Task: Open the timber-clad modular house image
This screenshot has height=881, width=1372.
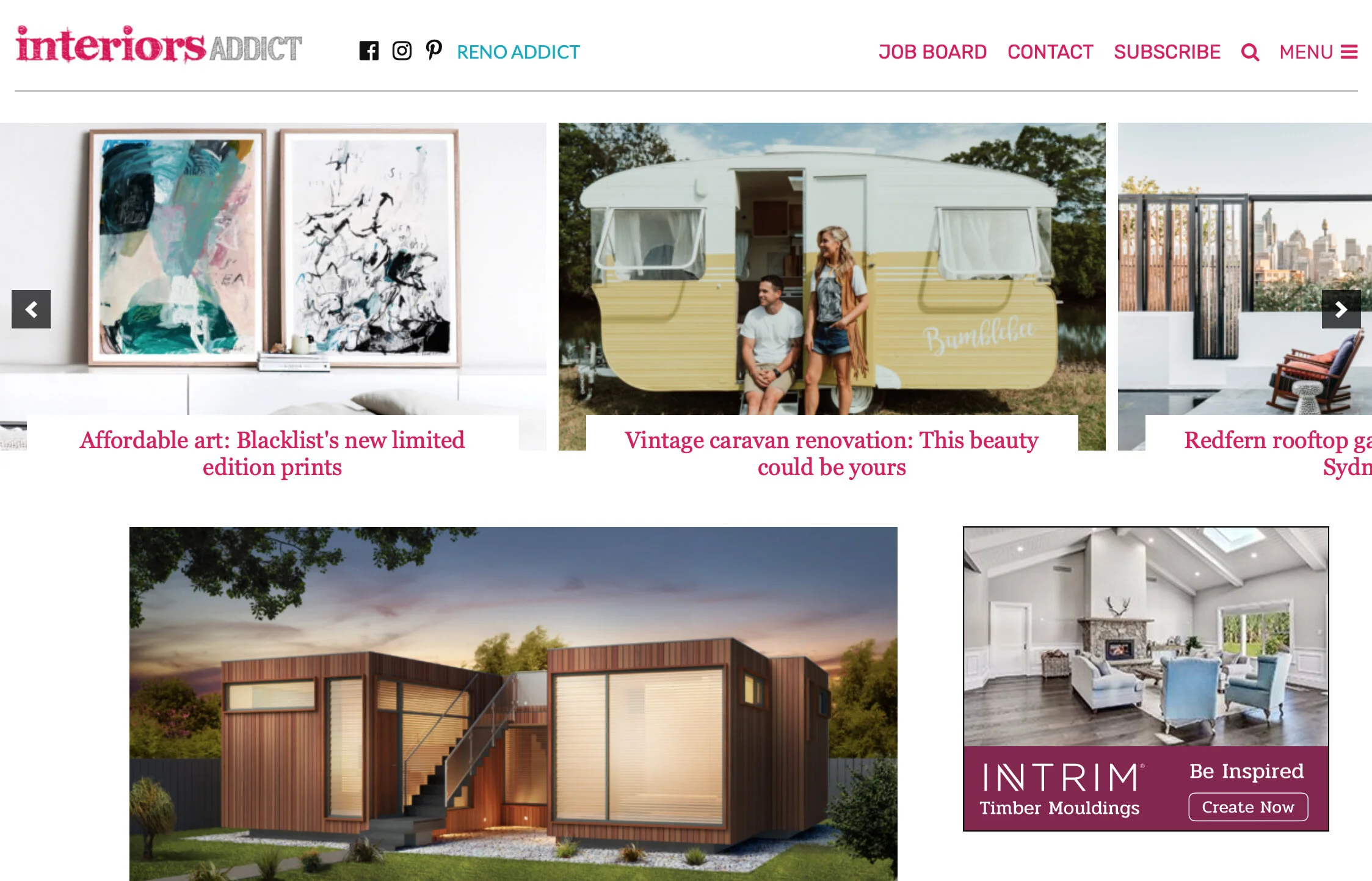Action: point(514,703)
